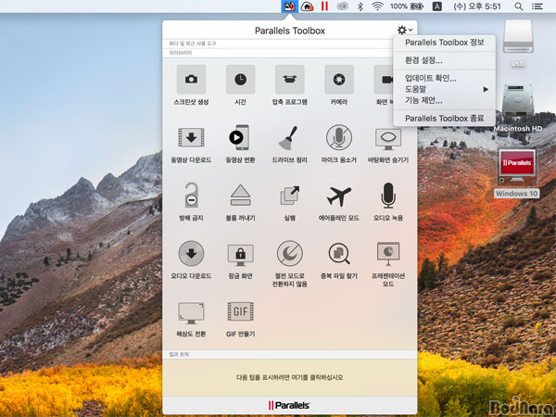Click the Bluetooth menu bar icon

[360, 6]
